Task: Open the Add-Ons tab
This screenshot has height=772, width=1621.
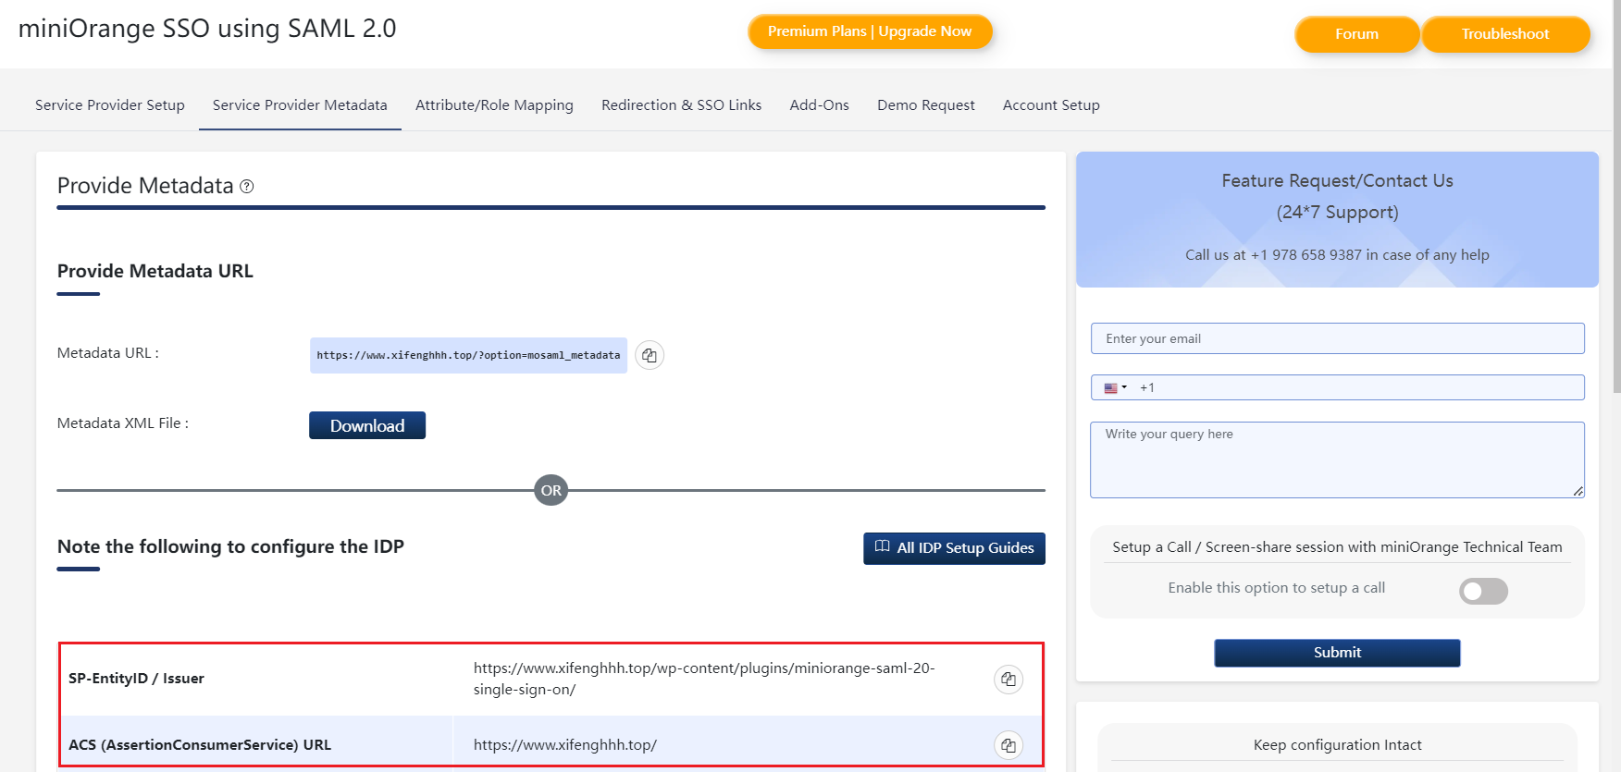Action: [x=820, y=105]
